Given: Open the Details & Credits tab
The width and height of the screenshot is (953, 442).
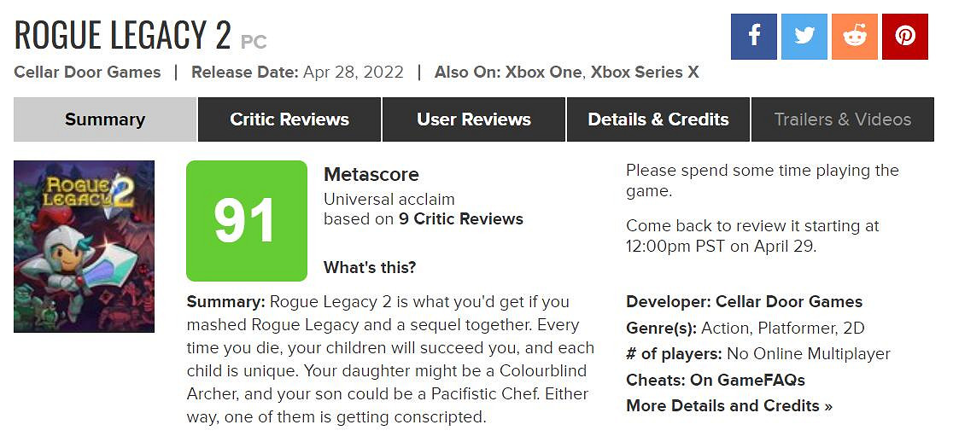Looking at the screenshot, I should click(x=658, y=119).
